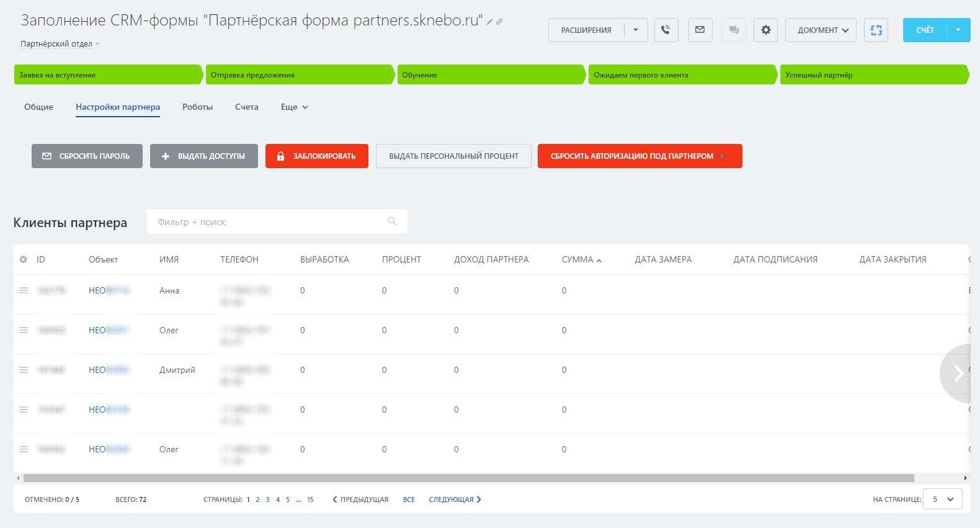
Task: Click the РАСШИРЕНИЯ button
Action: coord(586,30)
